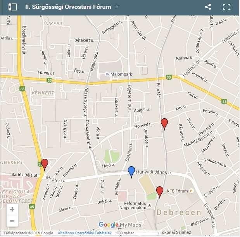This screenshot has height=237, width=240.
Task: Click the KFC Fórum place label
Action: (177, 191)
